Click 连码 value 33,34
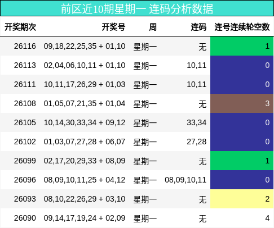 tap(197, 122)
